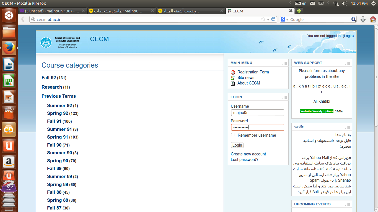Expand the address bar history dropdown
This screenshot has height=212, width=378.
tap(268, 20)
